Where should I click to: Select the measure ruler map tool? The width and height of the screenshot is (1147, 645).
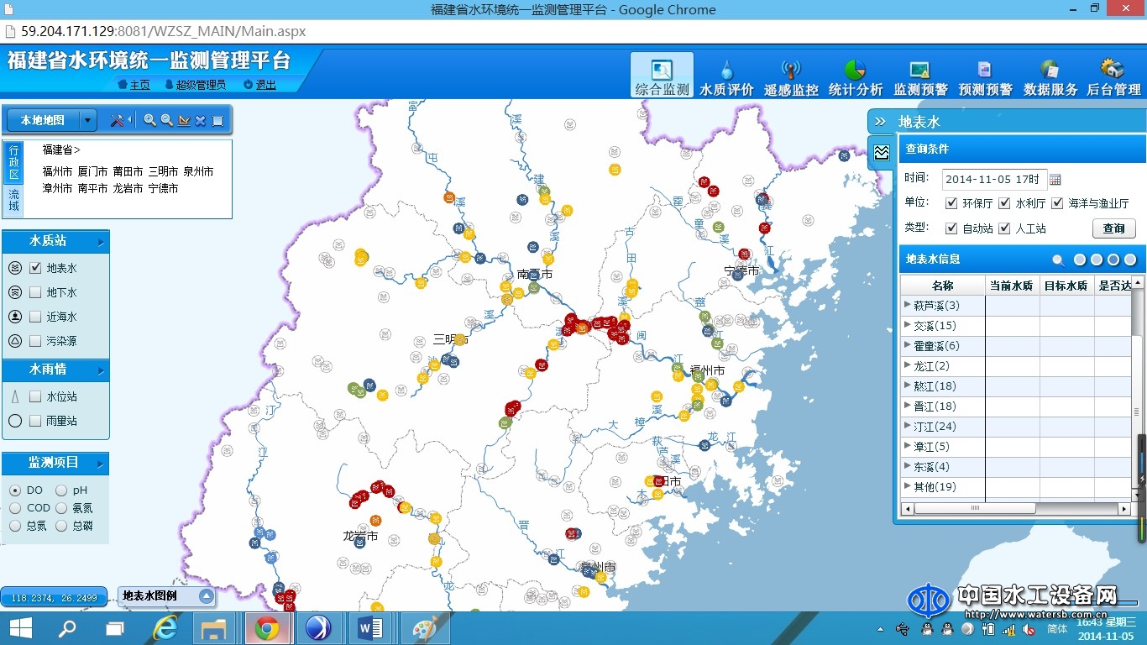click(184, 120)
